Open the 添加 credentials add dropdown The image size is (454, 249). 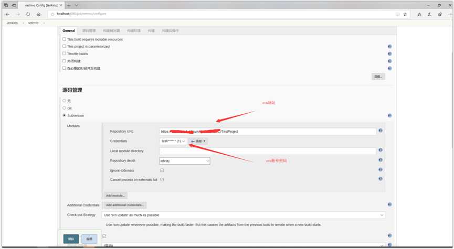198,141
